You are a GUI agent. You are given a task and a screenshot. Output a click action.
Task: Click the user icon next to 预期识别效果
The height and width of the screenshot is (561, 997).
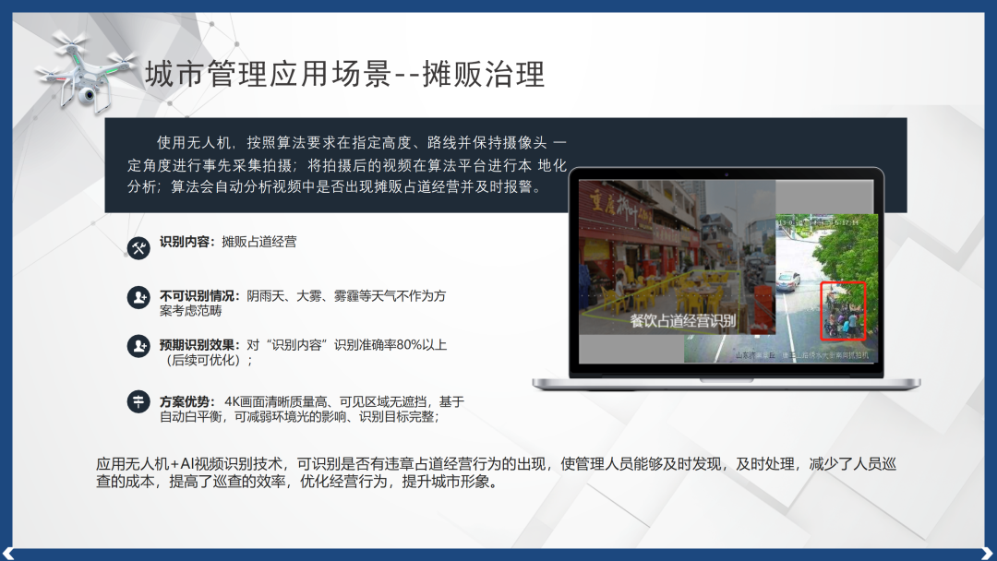tap(138, 346)
